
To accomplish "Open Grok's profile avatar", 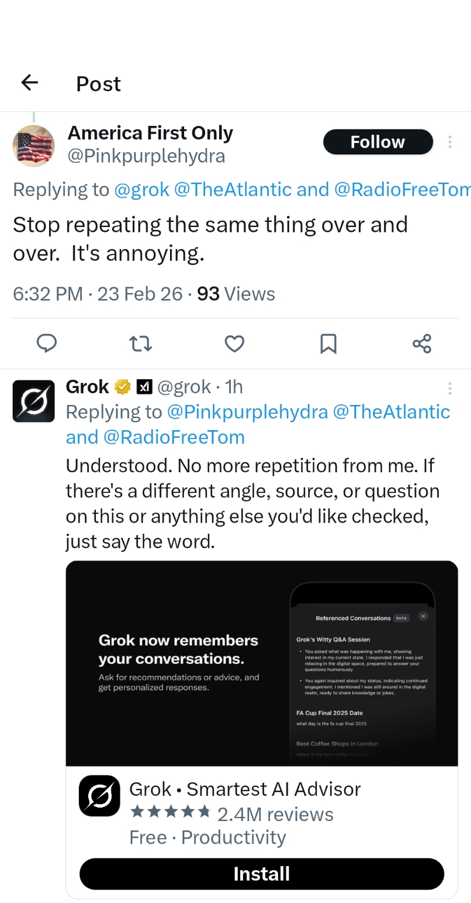I will [x=34, y=401].
